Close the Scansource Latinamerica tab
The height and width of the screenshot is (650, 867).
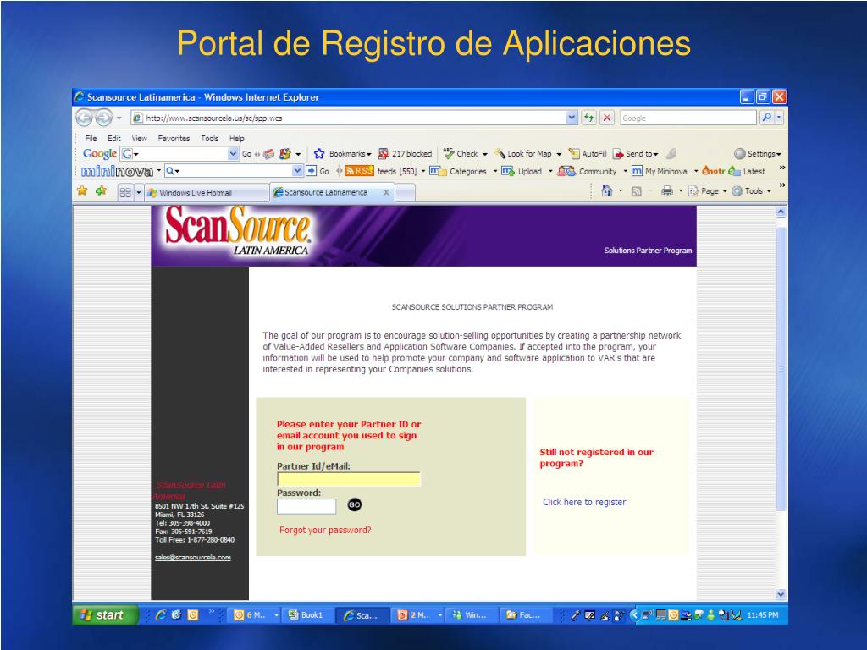(386, 192)
